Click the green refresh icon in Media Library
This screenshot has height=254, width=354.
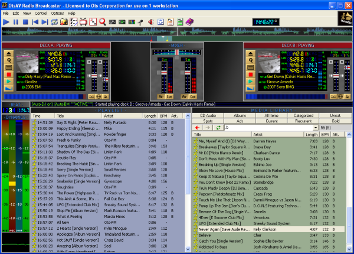[218, 127]
